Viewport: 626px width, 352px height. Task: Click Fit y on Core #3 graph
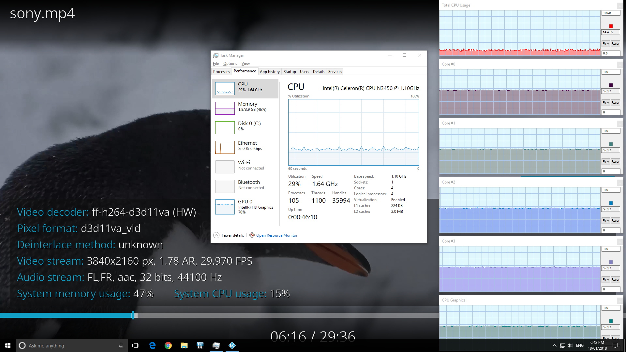coord(605,280)
